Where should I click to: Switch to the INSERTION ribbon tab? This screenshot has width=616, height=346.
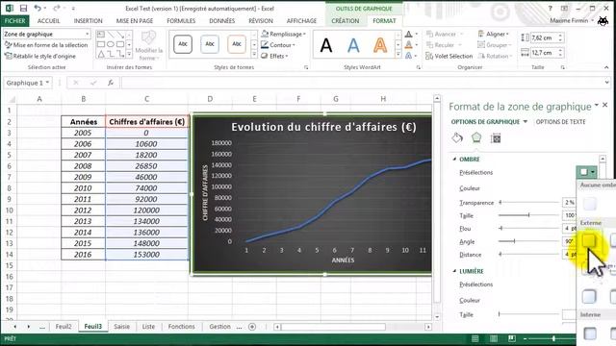88,21
